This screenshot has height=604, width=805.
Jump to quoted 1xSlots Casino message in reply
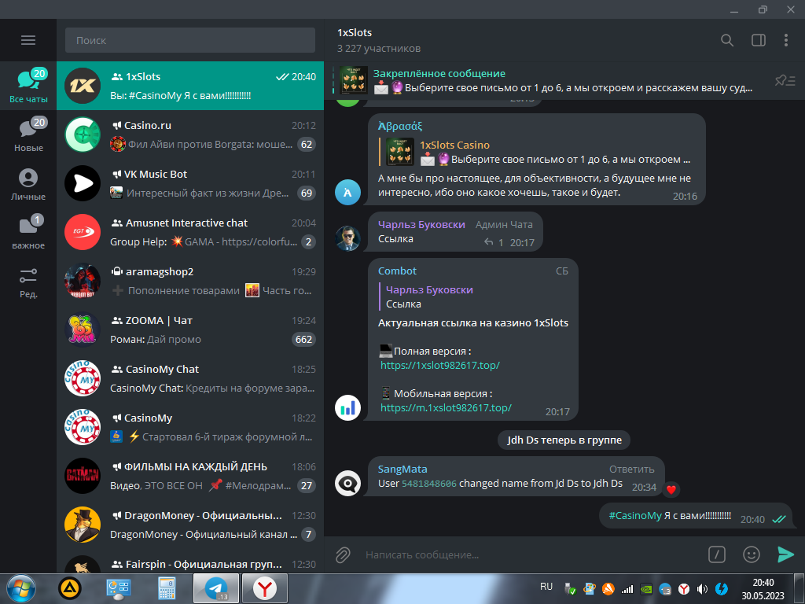point(537,152)
